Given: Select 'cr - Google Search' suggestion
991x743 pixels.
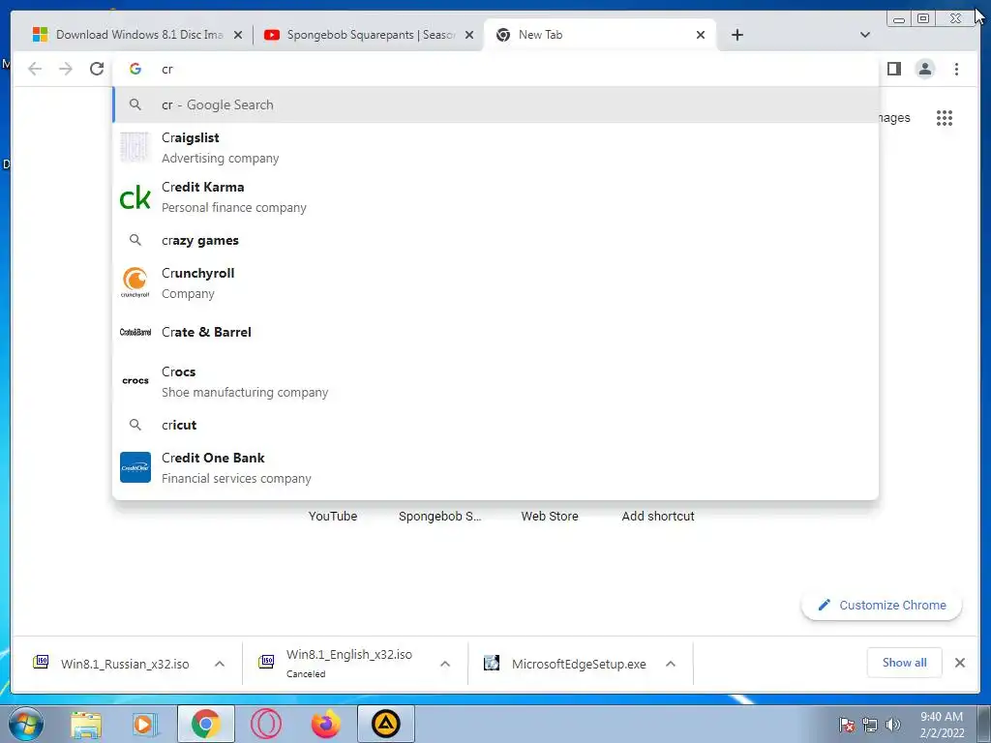Looking at the screenshot, I should [x=495, y=104].
